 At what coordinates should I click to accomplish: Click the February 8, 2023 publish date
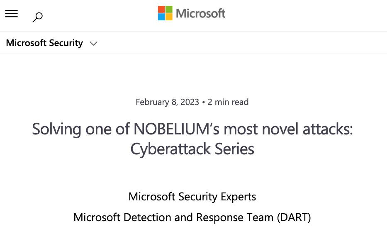click(167, 102)
